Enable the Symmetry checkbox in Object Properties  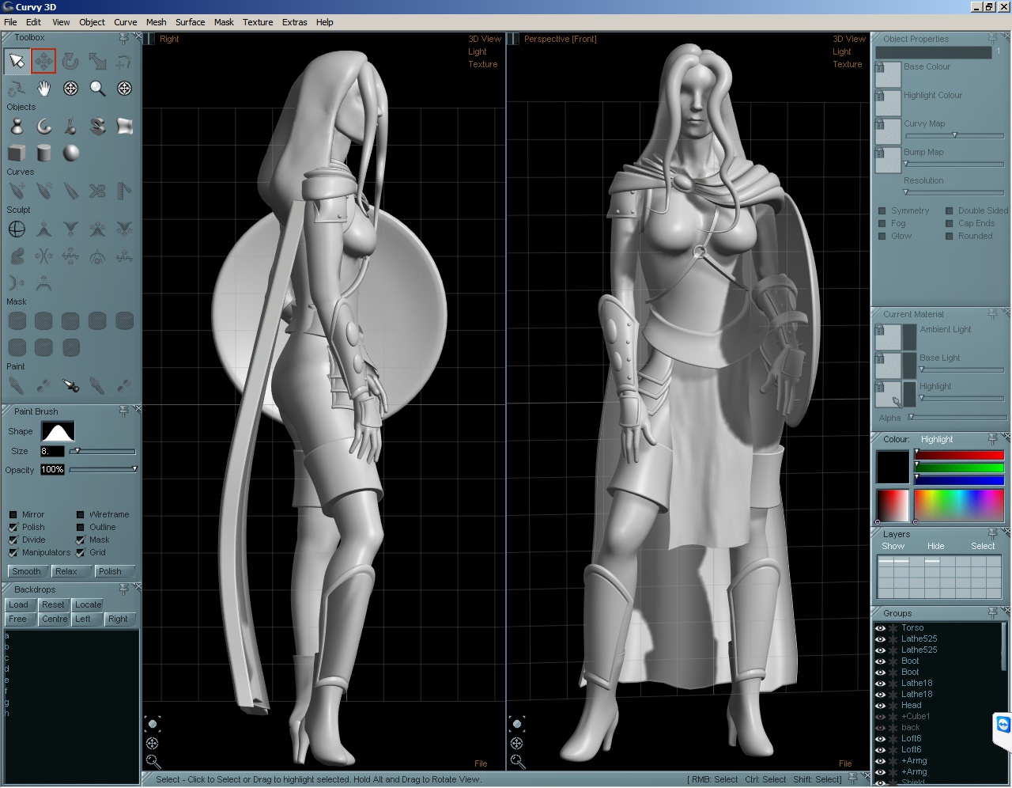click(883, 210)
